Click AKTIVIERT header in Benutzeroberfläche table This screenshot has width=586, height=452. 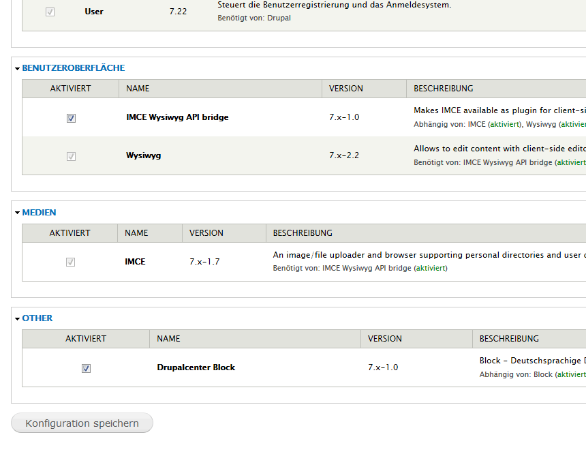tap(70, 89)
